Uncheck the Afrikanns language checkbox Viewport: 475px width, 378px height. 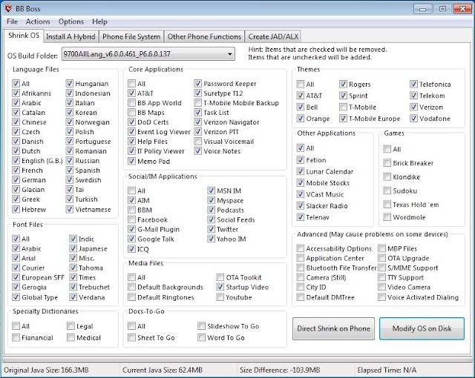click(16, 93)
